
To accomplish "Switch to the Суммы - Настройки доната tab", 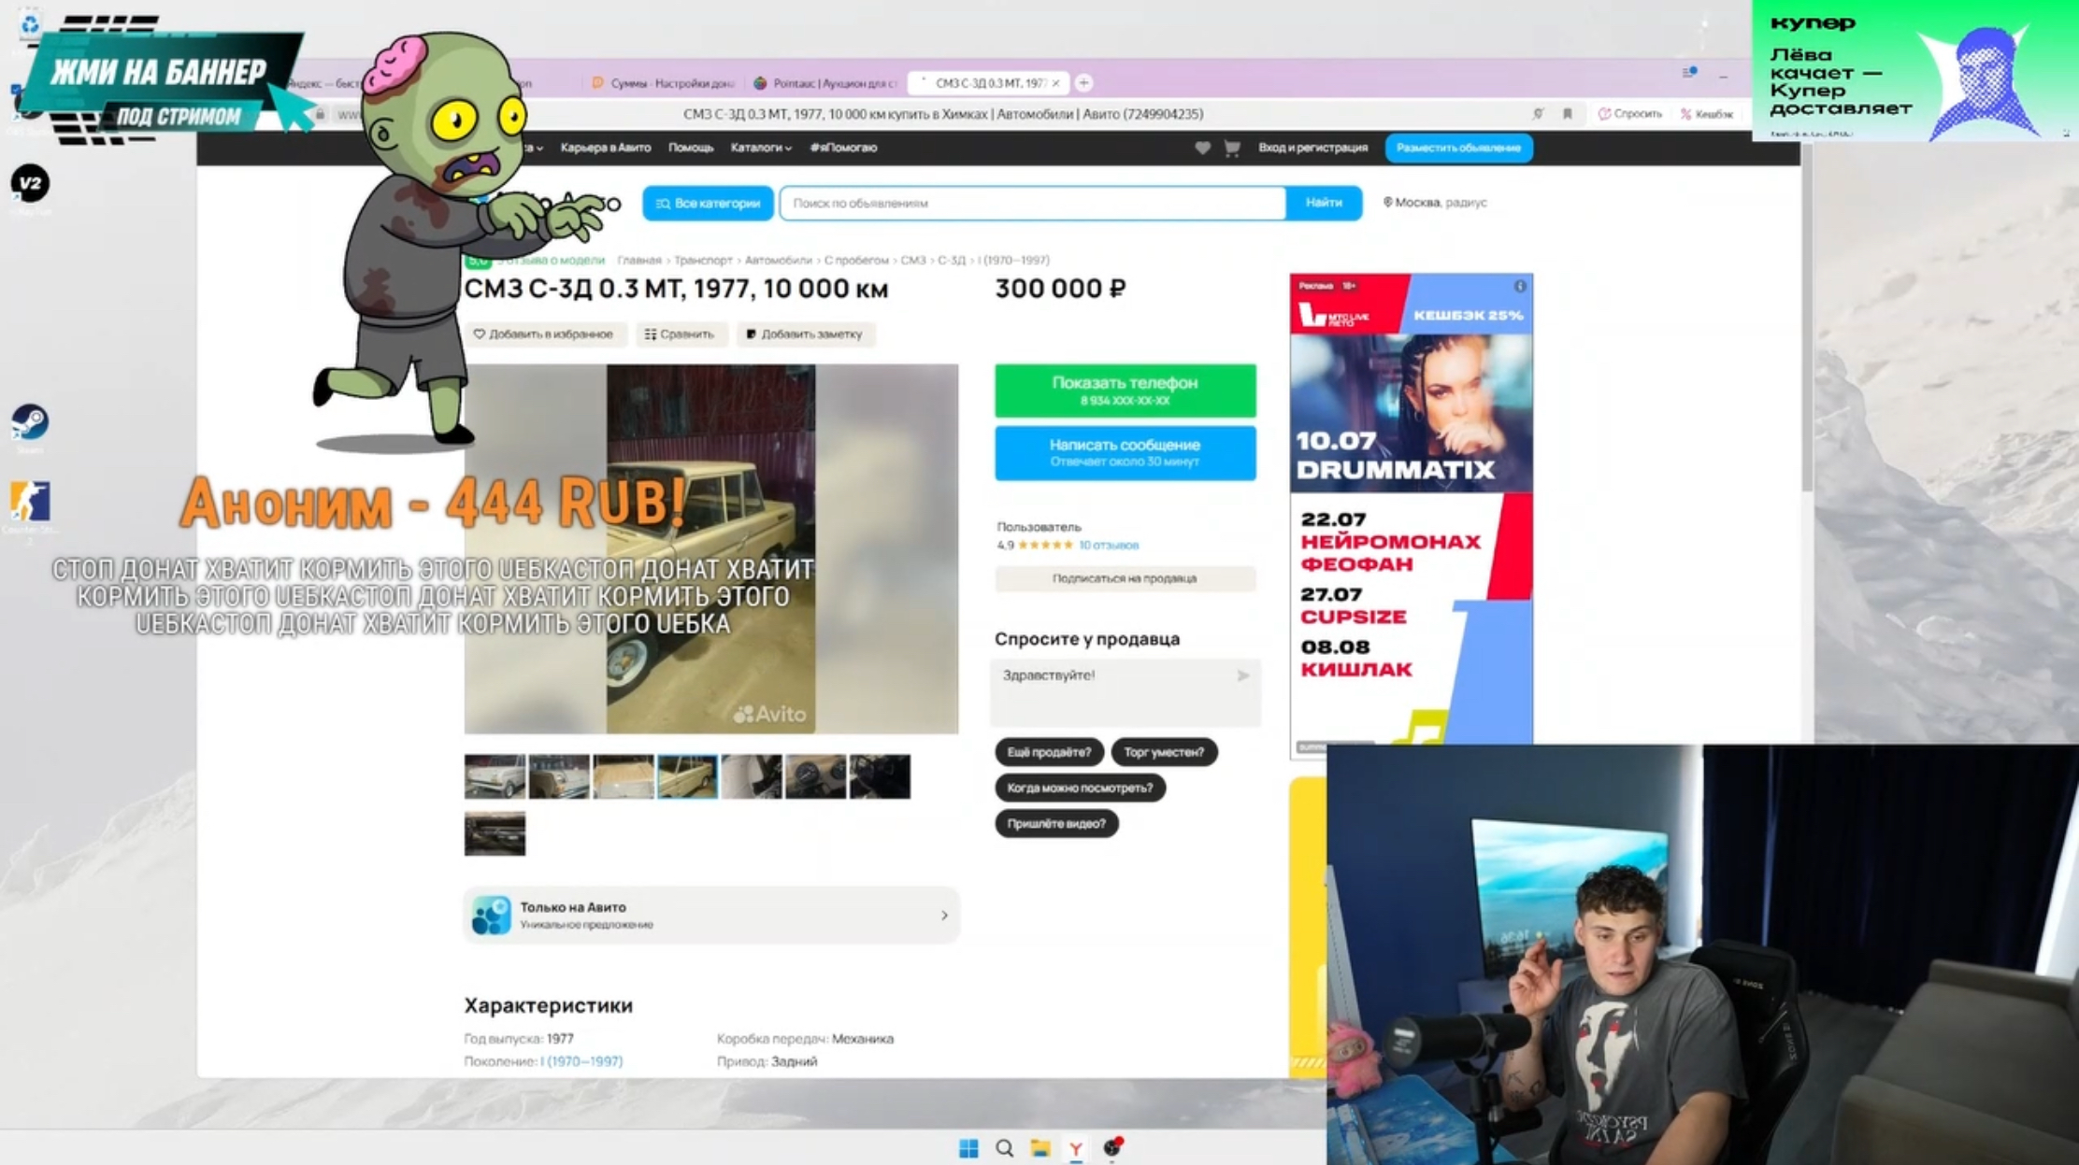I will (663, 83).
